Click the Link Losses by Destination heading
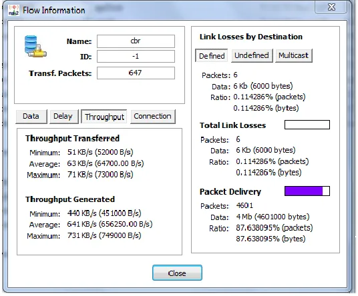 tap(251, 37)
